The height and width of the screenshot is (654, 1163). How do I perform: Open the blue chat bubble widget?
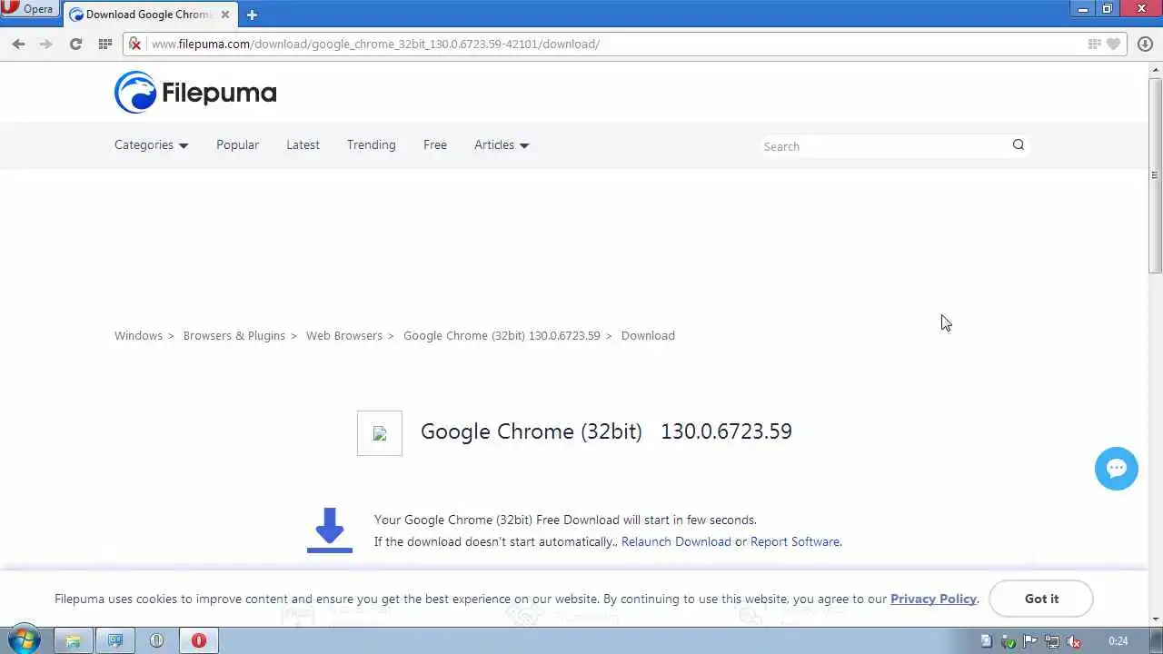tap(1117, 469)
